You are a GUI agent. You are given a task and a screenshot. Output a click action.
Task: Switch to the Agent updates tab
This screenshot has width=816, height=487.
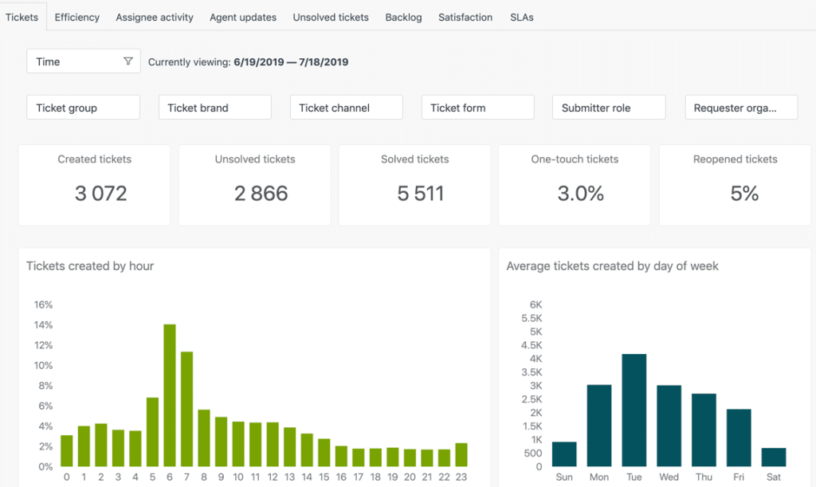242,17
